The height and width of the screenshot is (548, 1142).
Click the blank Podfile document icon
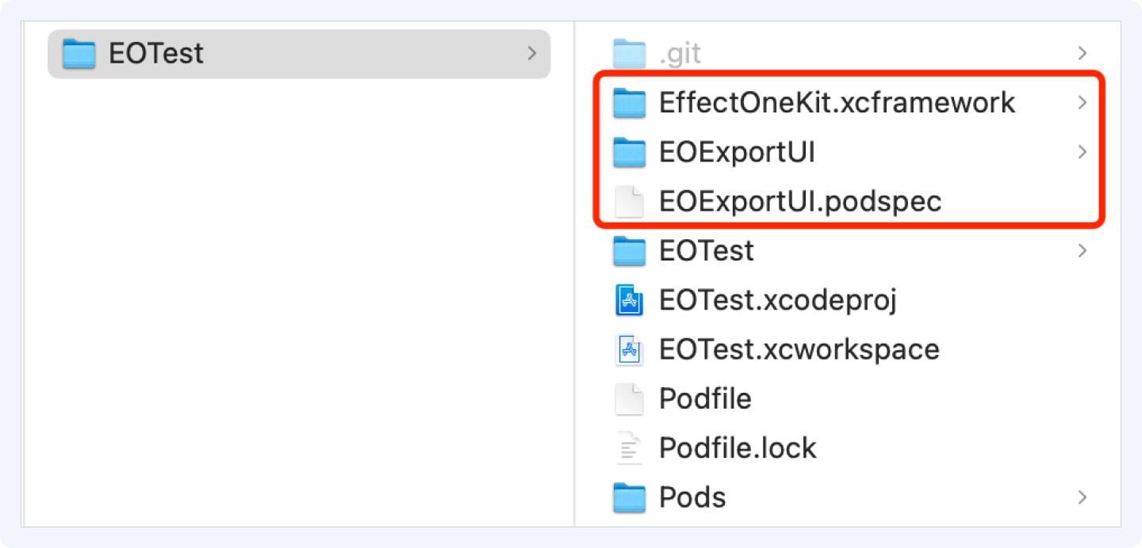[x=630, y=399]
